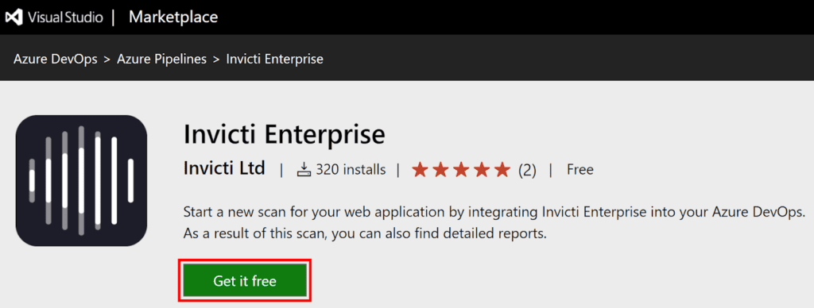The height and width of the screenshot is (308, 814).
Task: Click the second rating star
Action: click(440, 170)
